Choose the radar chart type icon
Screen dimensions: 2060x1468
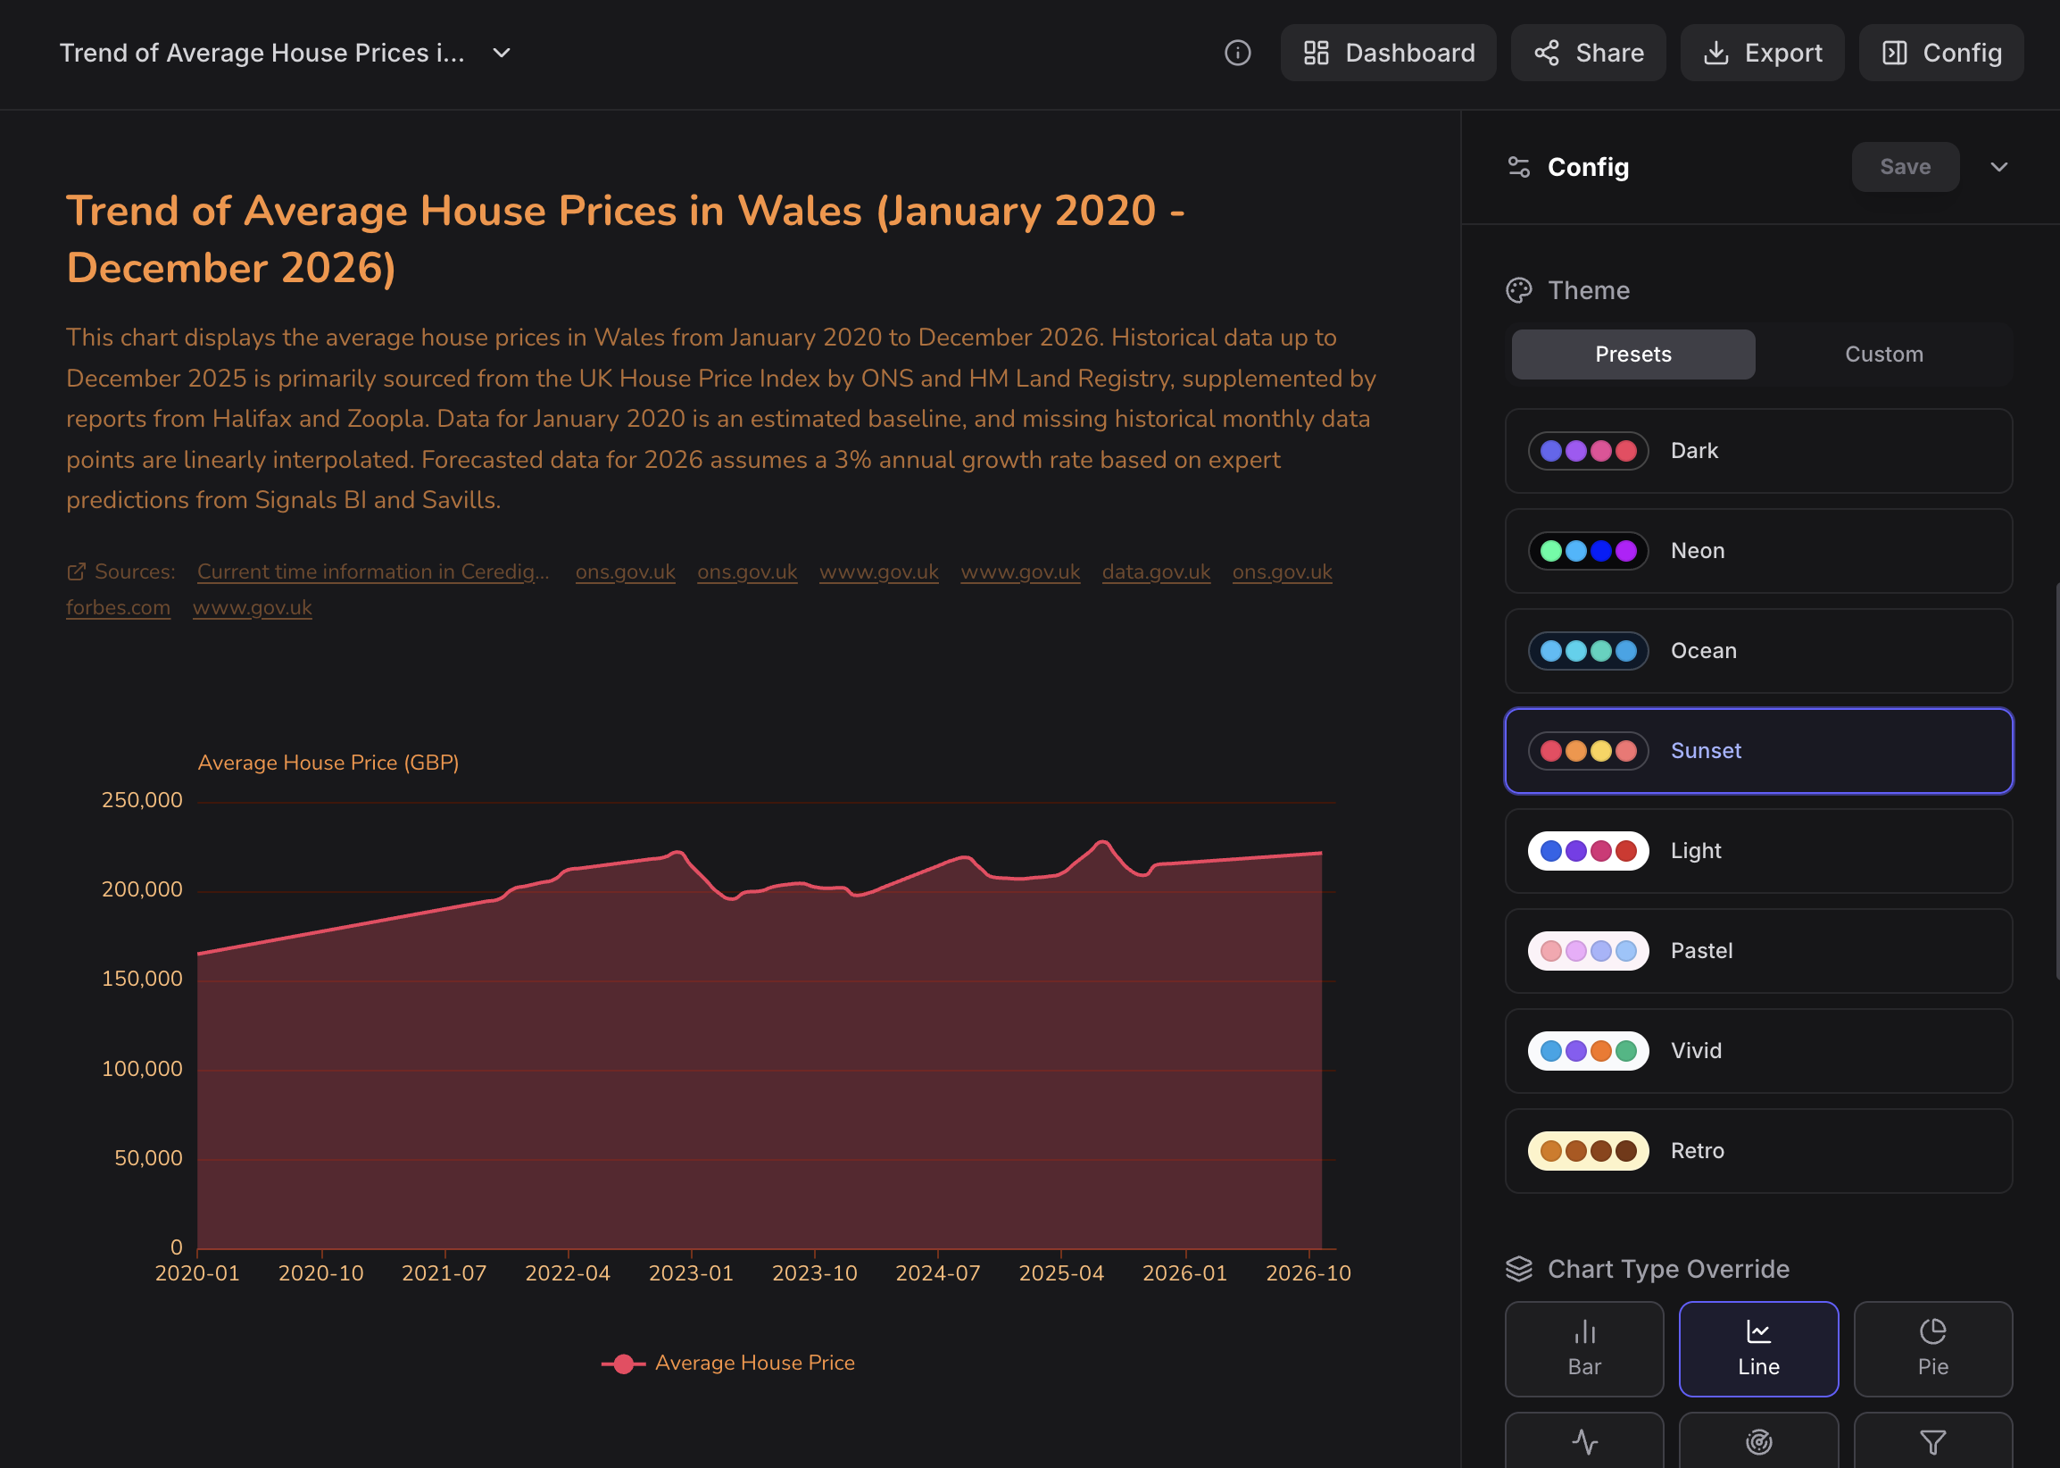pyautogui.click(x=1757, y=1441)
